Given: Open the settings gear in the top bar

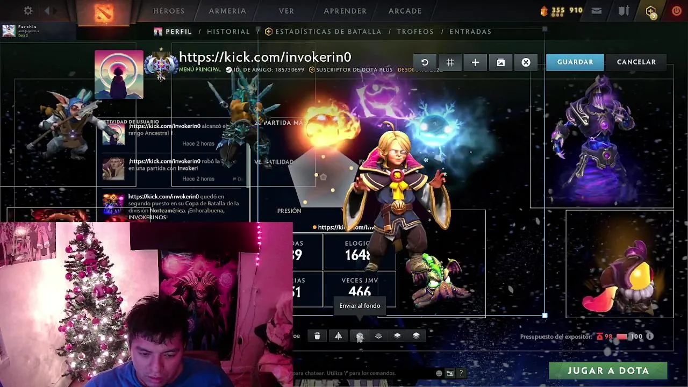Looking at the screenshot, I should pyautogui.click(x=28, y=11).
